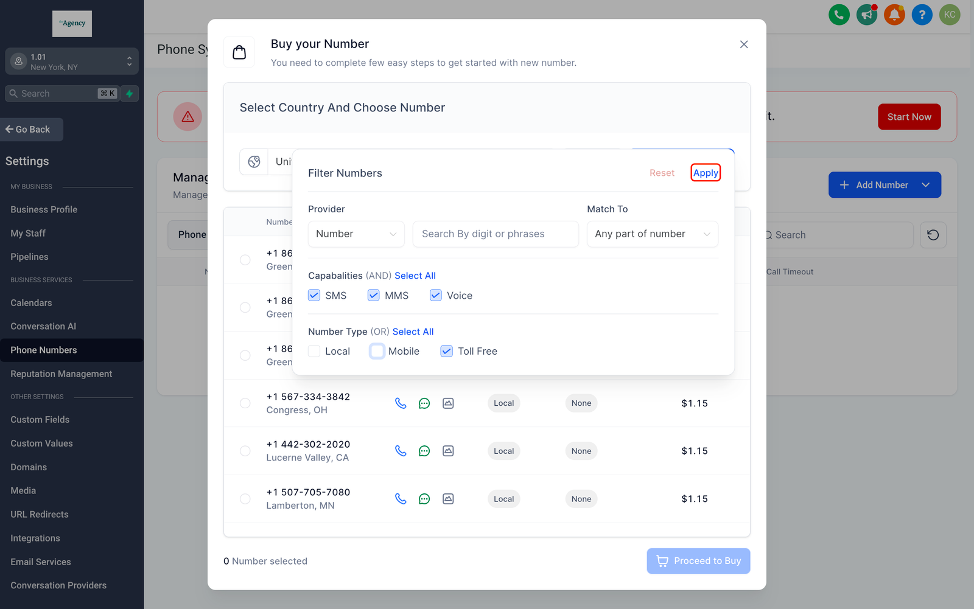This screenshot has width=974, height=609.
Task: Click the green phone dialer icon
Action: [839, 15]
